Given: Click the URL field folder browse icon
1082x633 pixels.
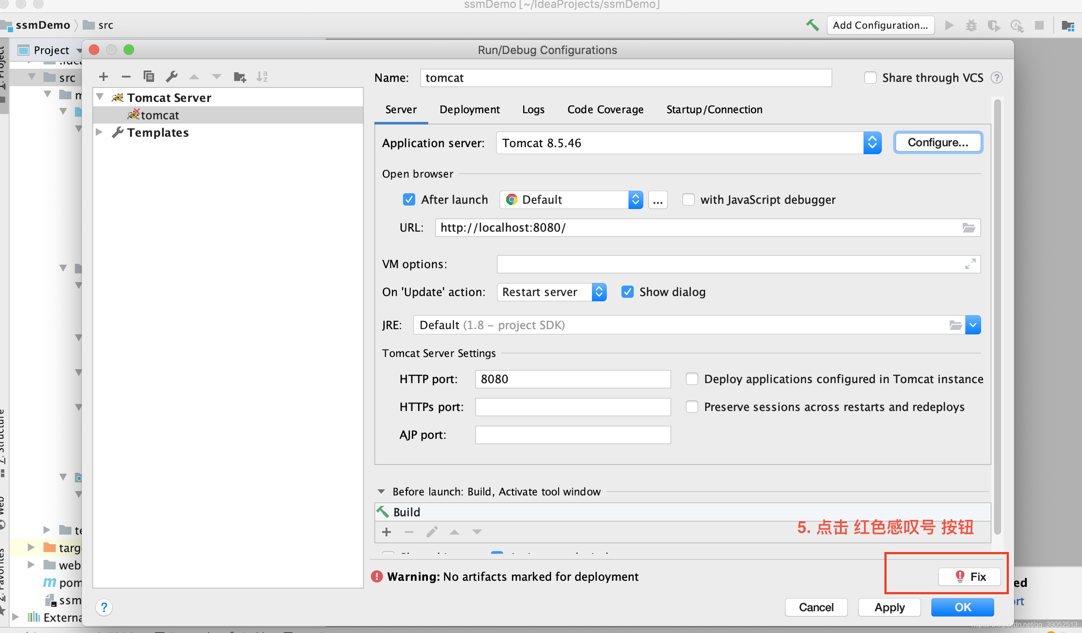Looking at the screenshot, I should click(x=968, y=228).
